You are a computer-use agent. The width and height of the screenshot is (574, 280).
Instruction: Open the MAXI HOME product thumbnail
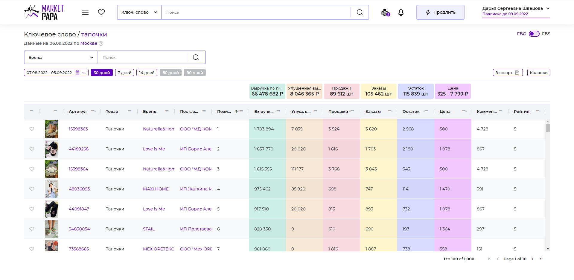(51, 189)
